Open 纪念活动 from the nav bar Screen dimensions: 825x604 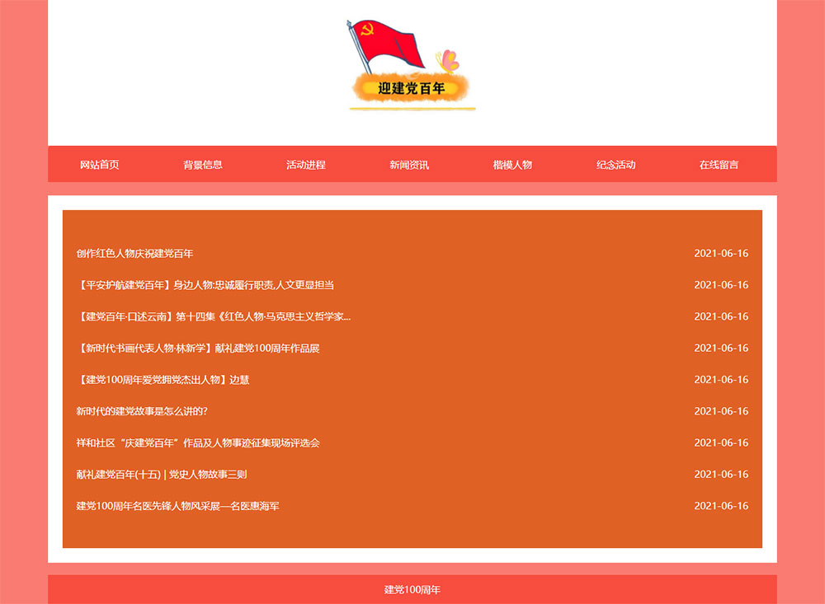(x=615, y=165)
